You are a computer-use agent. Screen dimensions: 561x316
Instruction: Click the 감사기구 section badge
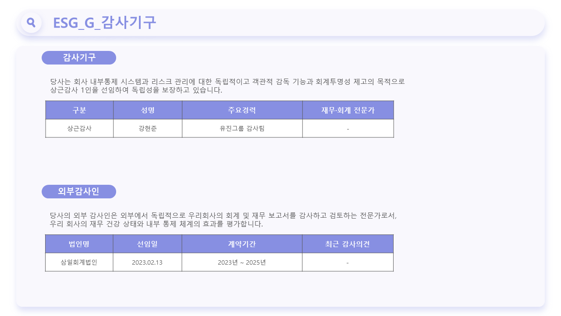coord(79,57)
